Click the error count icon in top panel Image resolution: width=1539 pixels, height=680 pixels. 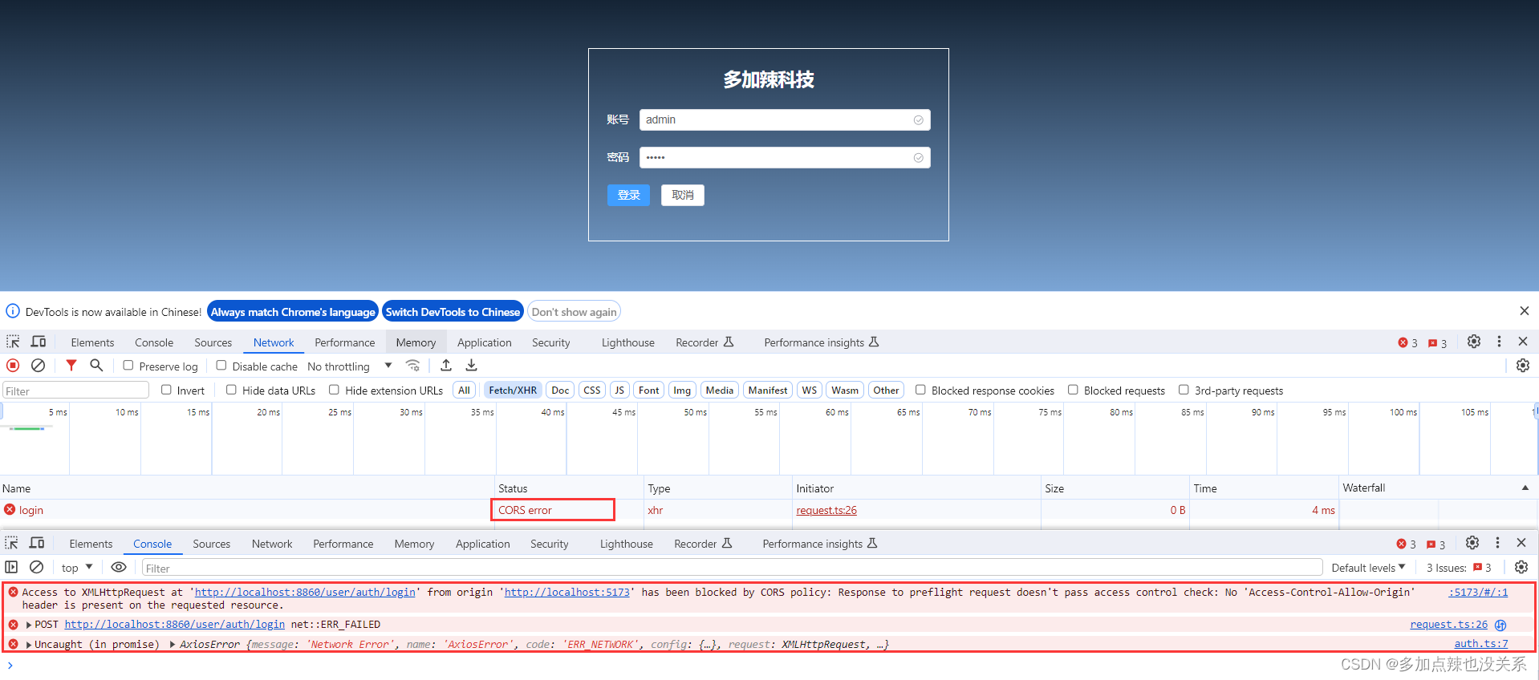[x=1407, y=342]
